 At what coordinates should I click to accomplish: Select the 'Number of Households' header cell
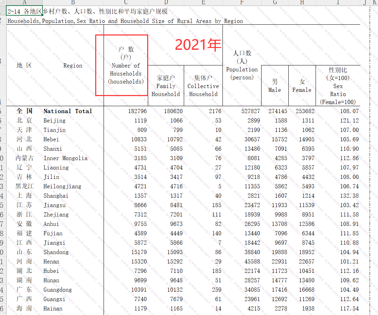tap(126, 65)
